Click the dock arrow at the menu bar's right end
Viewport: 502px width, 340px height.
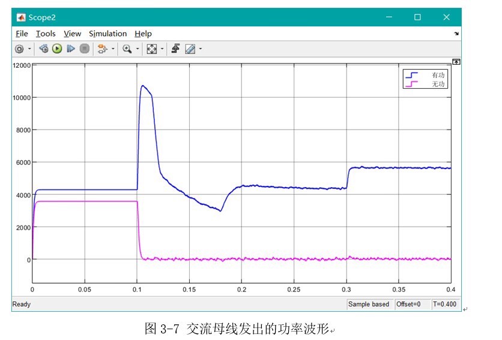click(x=456, y=34)
